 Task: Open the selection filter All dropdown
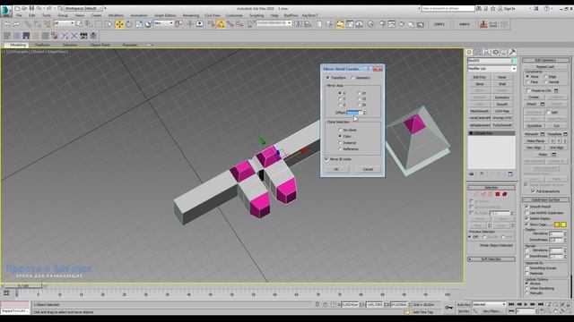click(64, 23)
